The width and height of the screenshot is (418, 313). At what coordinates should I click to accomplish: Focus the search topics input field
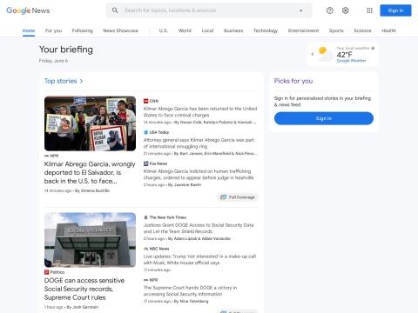[209, 10]
